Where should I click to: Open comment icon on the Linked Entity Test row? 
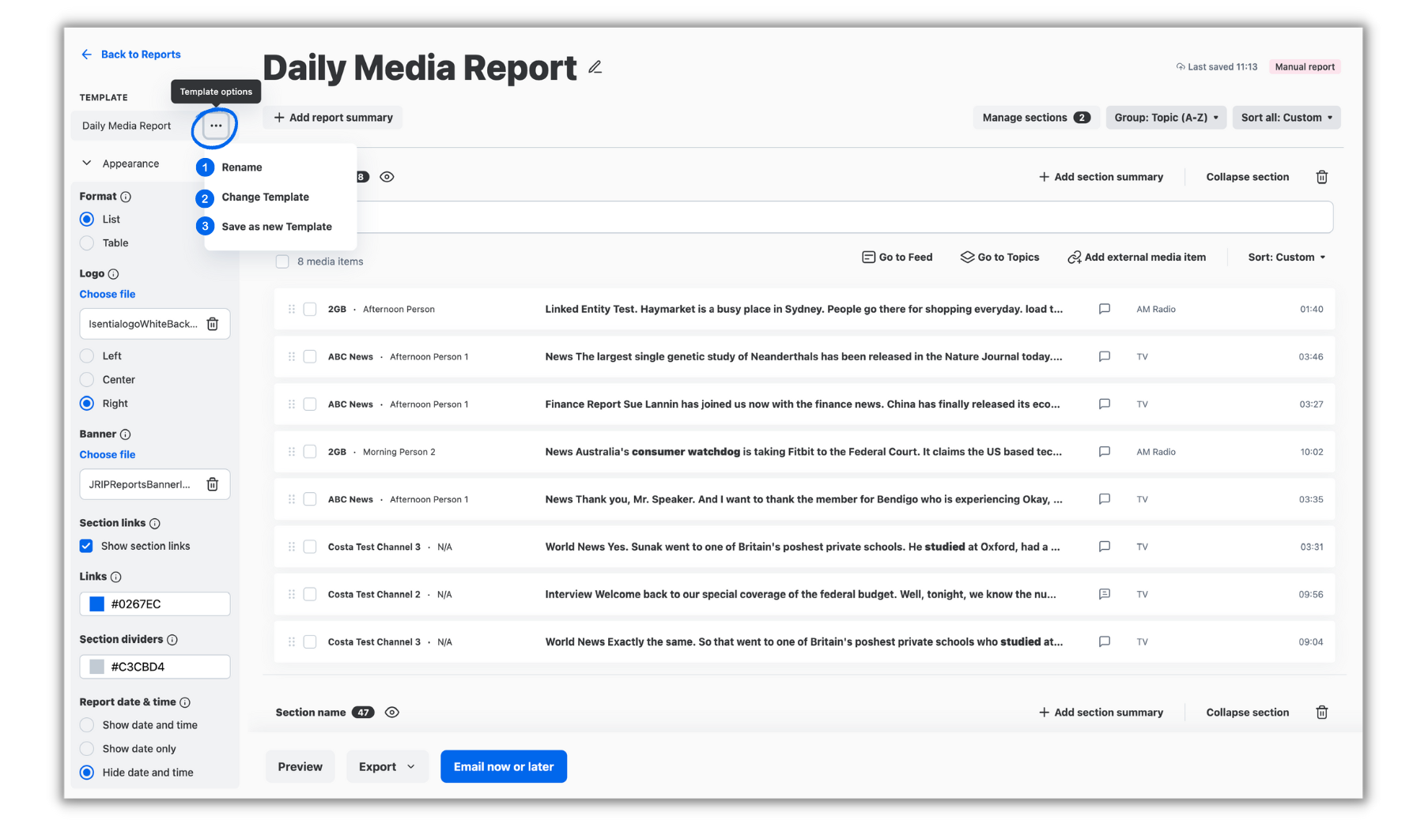point(1105,309)
